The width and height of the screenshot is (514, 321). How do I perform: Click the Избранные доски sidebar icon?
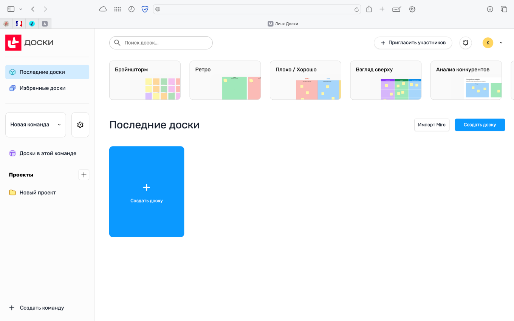(x=12, y=88)
